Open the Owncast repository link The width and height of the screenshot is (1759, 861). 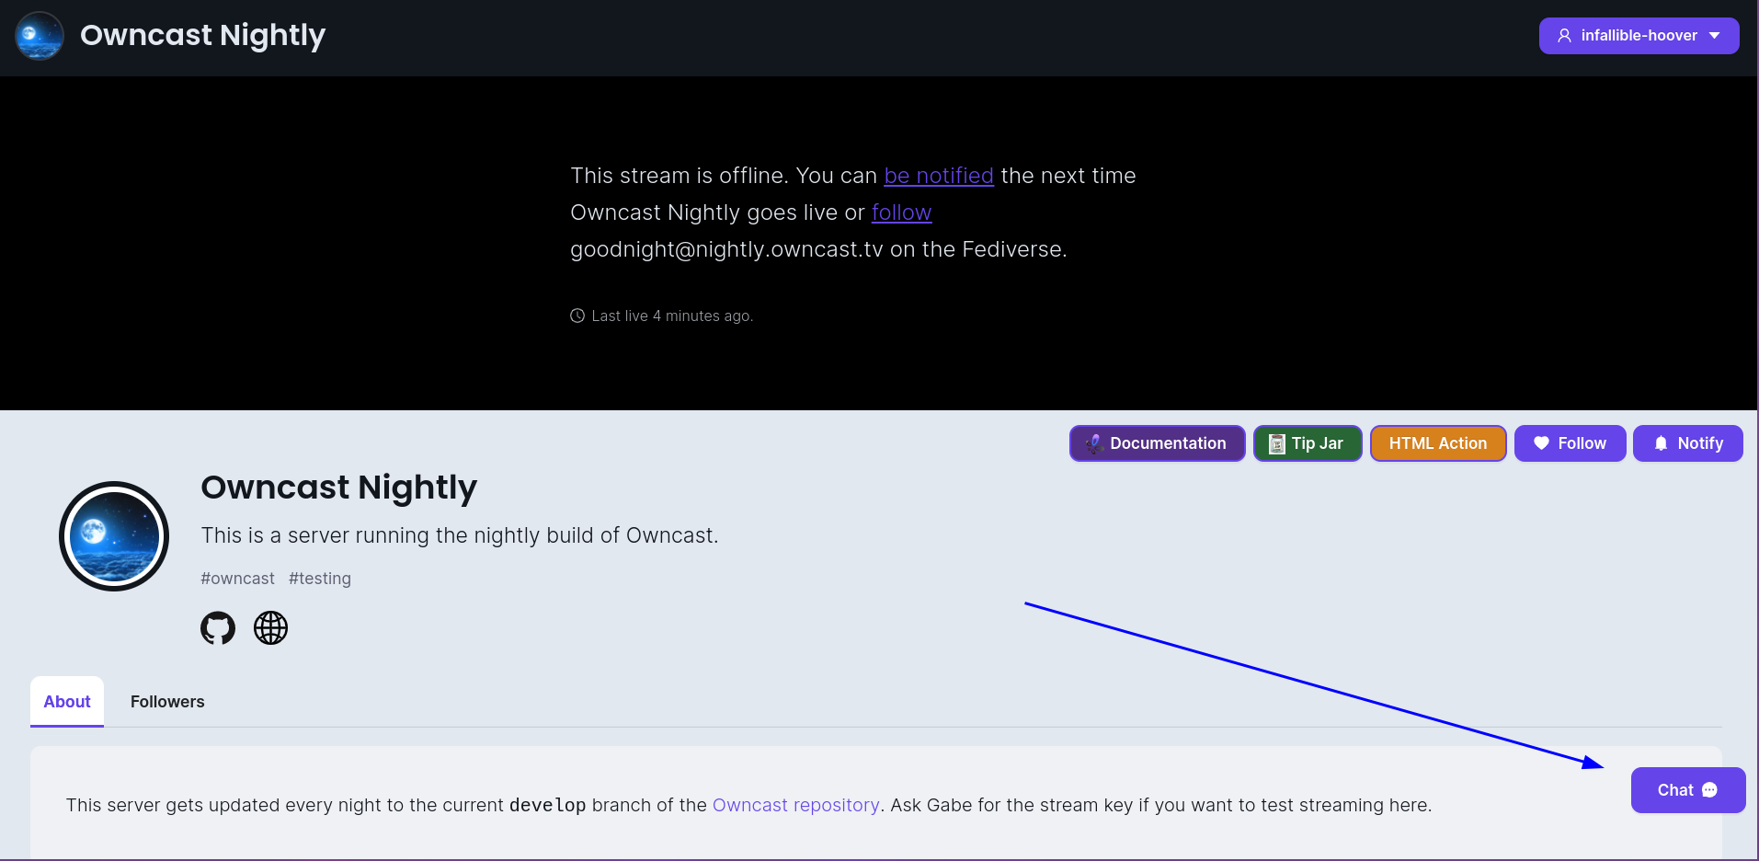pyautogui.click(x=795, y=804)
